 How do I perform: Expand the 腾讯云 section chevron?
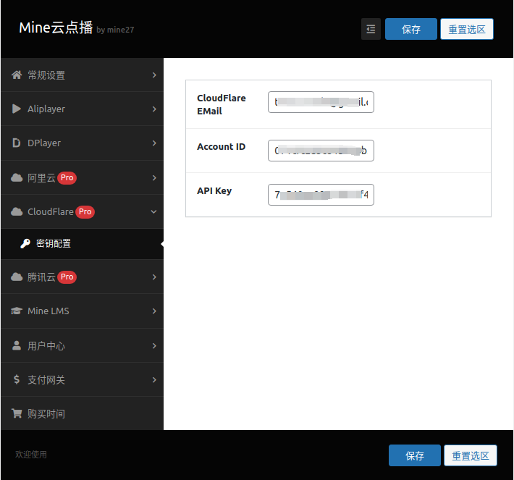[154, 277]
